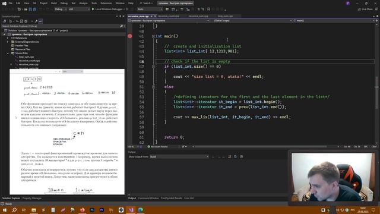Click the Solution Explorer home/switch views icon
Viewport: 380px width, 214px height.
click(x=4, y=21)
